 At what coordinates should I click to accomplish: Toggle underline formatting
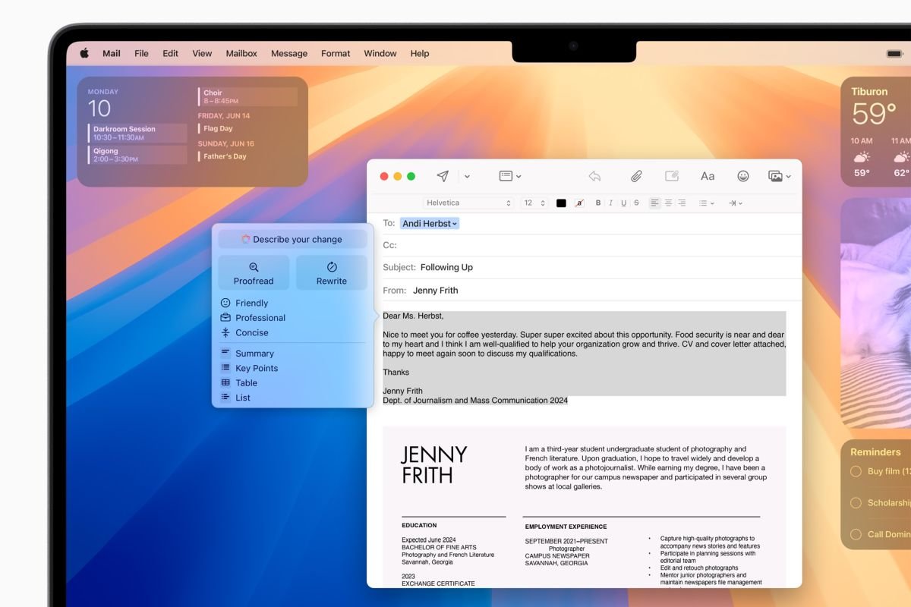click(x=624, y=203)
